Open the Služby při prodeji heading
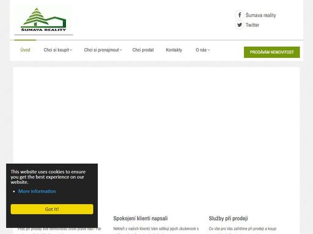This screenshot has height=234, width=313. point(228,219)
